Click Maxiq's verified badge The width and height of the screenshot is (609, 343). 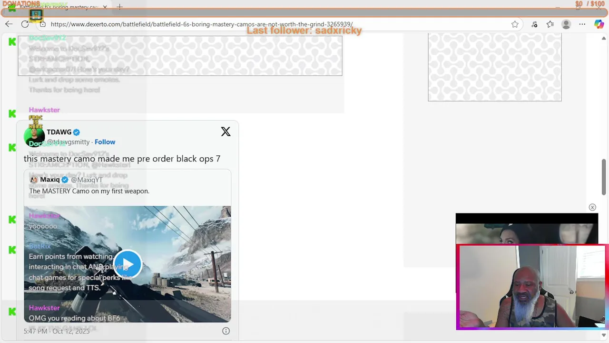click(x=65, y=180)
